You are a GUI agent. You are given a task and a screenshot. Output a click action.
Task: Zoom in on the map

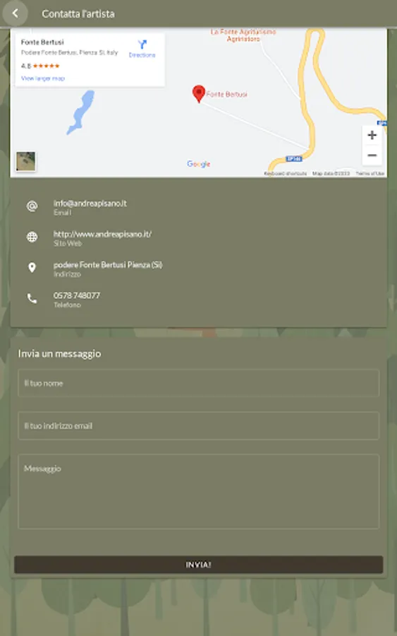click(372, 135)
